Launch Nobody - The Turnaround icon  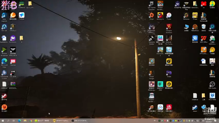pyautogui.click(x=169, y=40)
